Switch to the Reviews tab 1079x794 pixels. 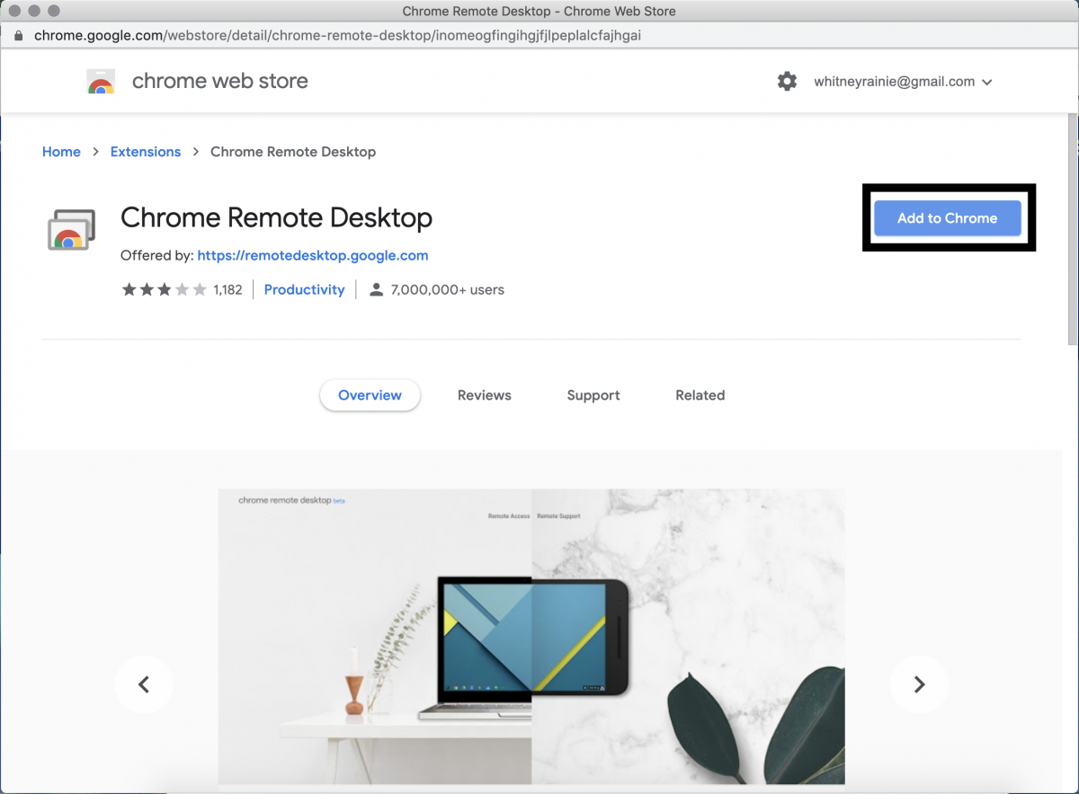pyautogui.click(x=484, y=395)
